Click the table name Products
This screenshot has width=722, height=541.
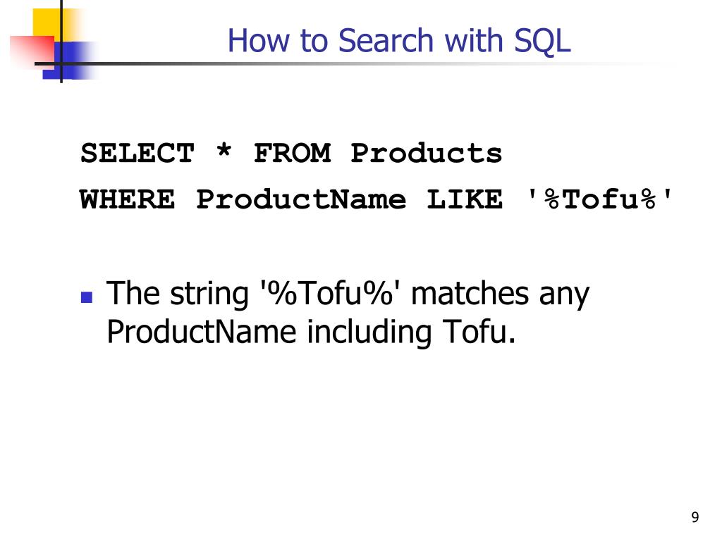(x=426, y=153)
